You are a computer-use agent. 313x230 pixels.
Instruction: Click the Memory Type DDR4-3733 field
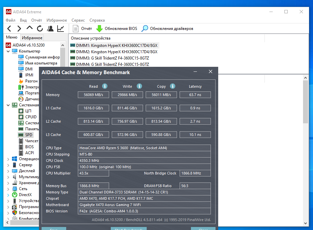(x=144, y=192)
